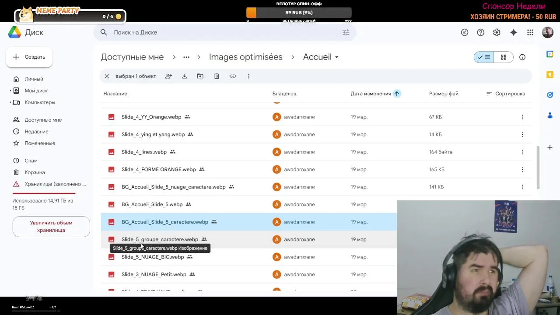Sort by Название column header
This screenshot has height=315, width=560.
point(115,94)
